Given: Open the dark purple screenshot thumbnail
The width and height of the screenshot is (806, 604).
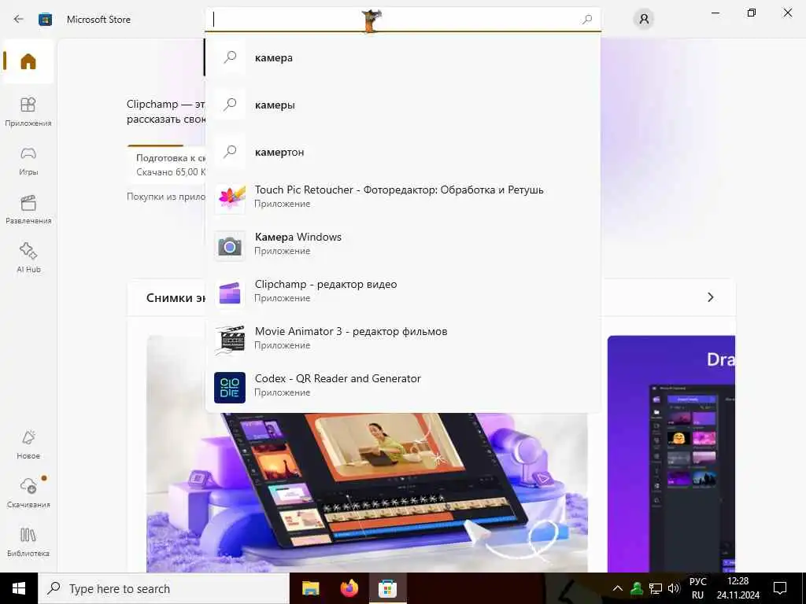Looking at the screenshot, I should 671,454.
